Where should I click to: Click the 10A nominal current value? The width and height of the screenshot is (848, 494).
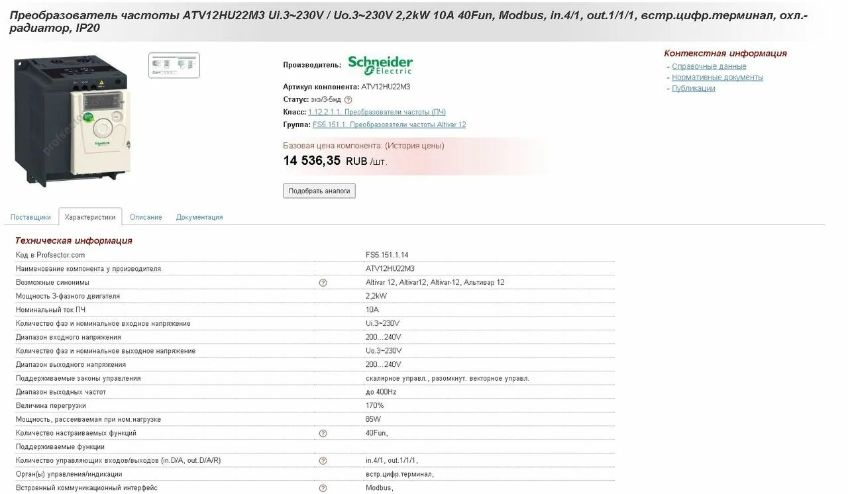pyautogui.click(x=372, y=310)
